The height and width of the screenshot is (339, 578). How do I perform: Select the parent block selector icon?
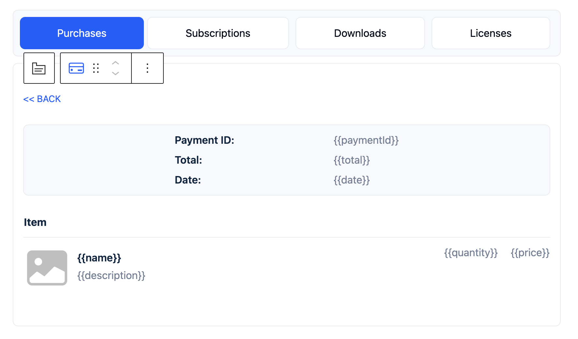(x=39, y=68)
